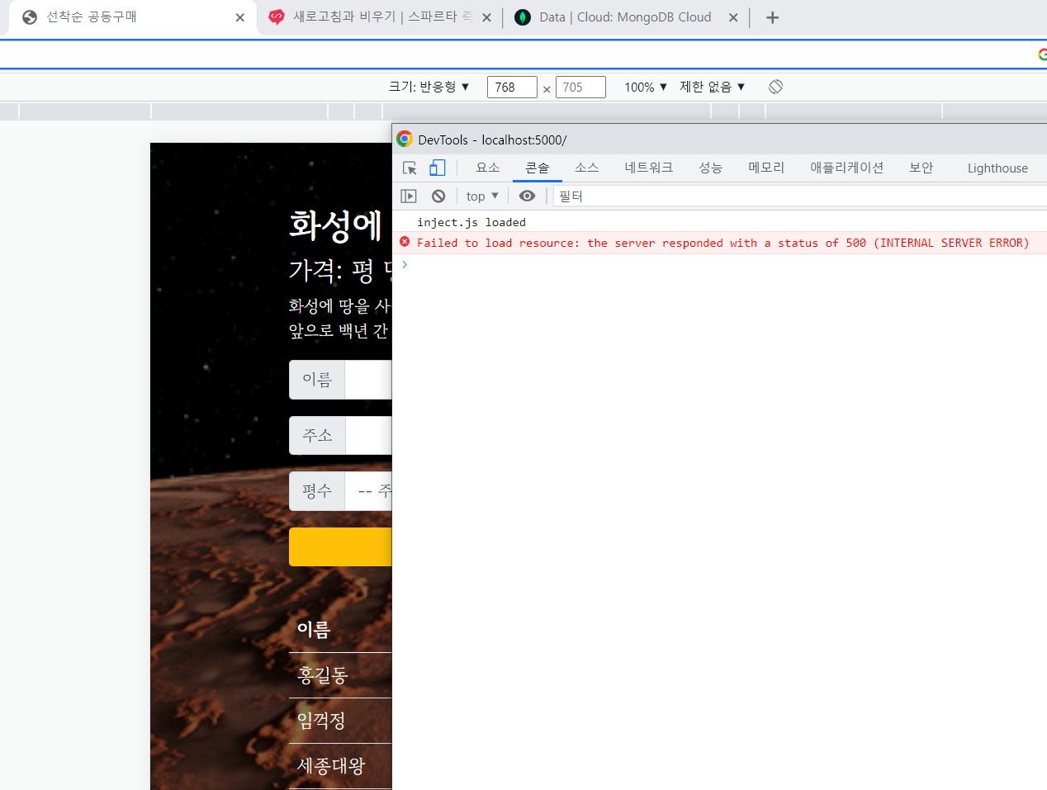This screenshot has width=1047, height=790.
Task: Click the 평수 field label
Action: tap(317, 491)
